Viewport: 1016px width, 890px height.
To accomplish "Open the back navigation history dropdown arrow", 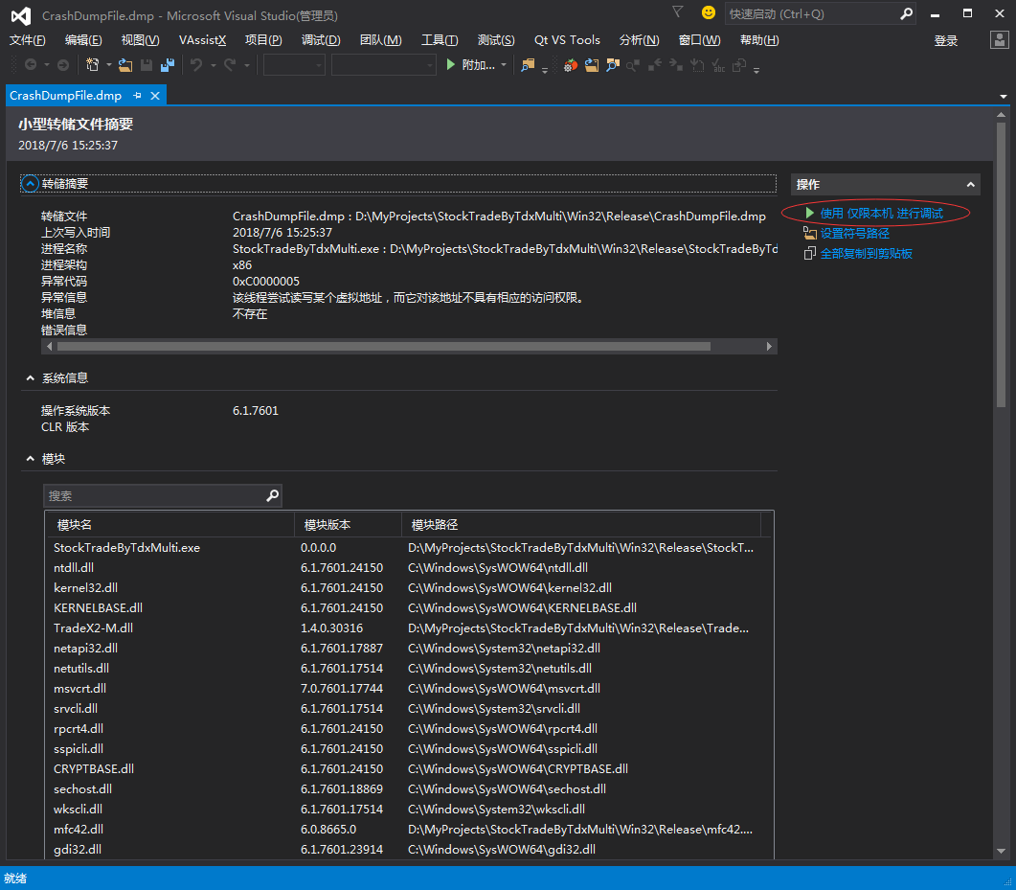I will click(47, 65).
